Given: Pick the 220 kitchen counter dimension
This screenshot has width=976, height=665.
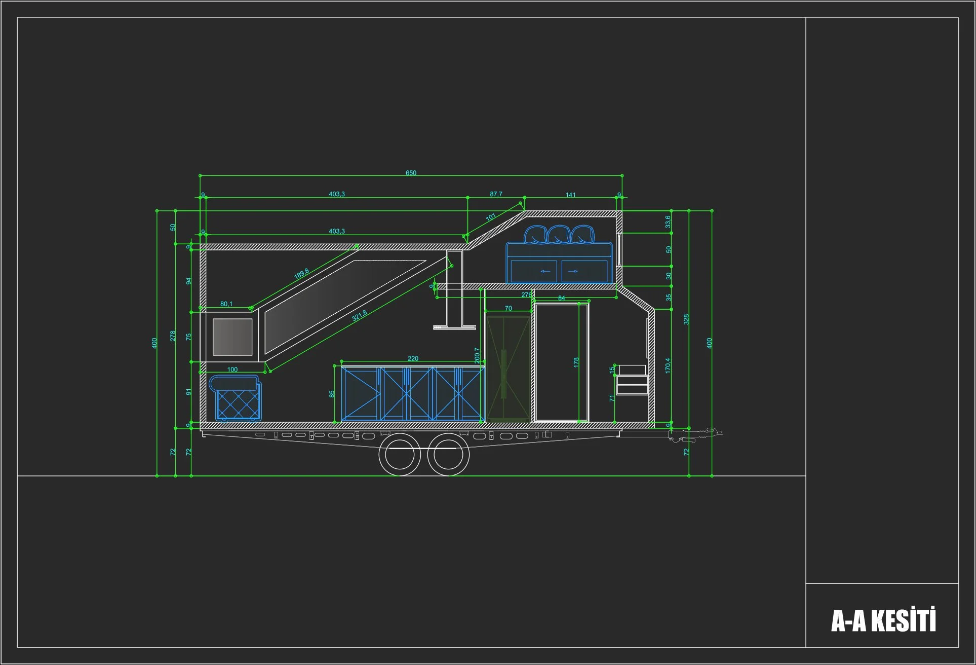Looking at the screenshot, I should click(x=413, y=359).
